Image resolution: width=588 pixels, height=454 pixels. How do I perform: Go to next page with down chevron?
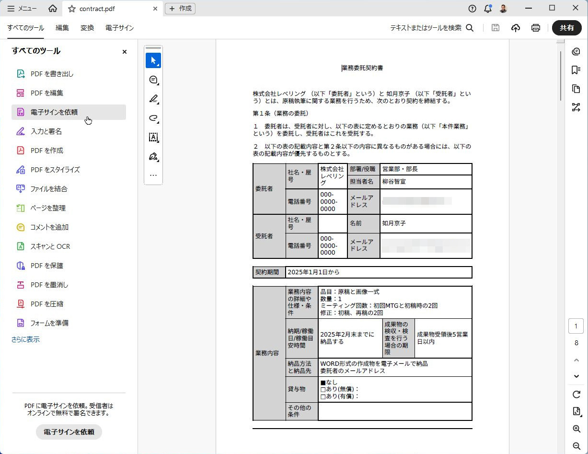coord(576,376)
